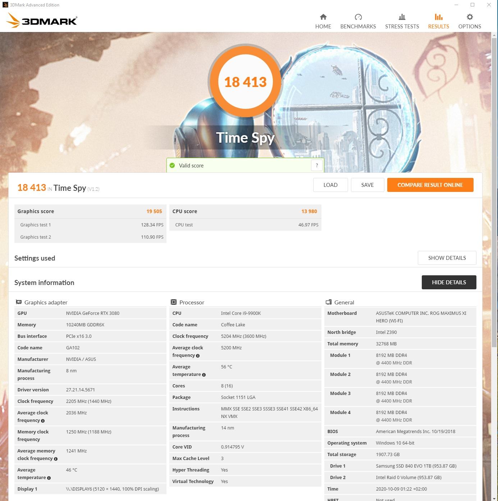Click the Samsung SSD 840 EVO drive entry
This screenshot has height=501, width=498.
tap(416, 466)
